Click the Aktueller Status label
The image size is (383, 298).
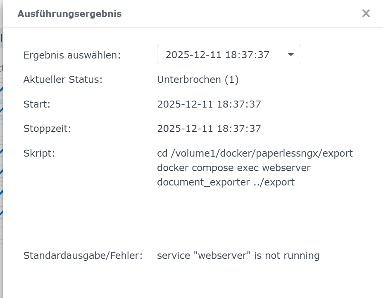[x=63, y=80]
